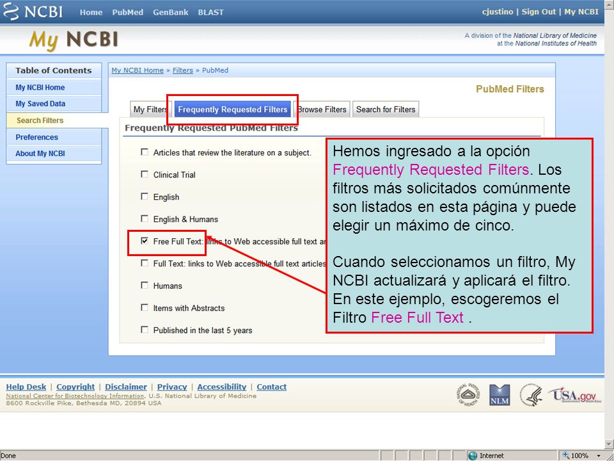Open the Browse Filters tab
The width and height of the screenshot is (614, 461).
coord(322,109)
